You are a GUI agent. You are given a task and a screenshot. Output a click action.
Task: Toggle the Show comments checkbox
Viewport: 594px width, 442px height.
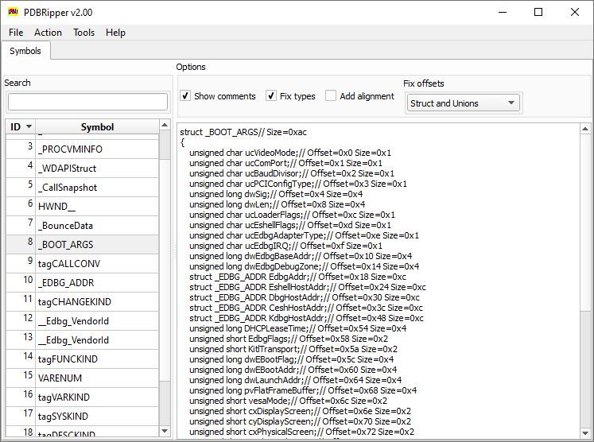click(185, 96)
